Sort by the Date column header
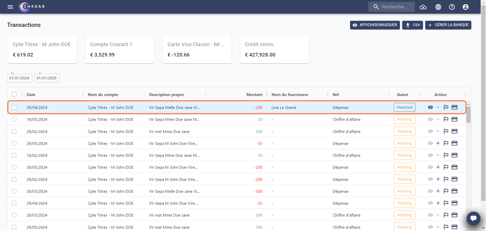The width and height of the screenshot is (486, 231). (31, 94)
